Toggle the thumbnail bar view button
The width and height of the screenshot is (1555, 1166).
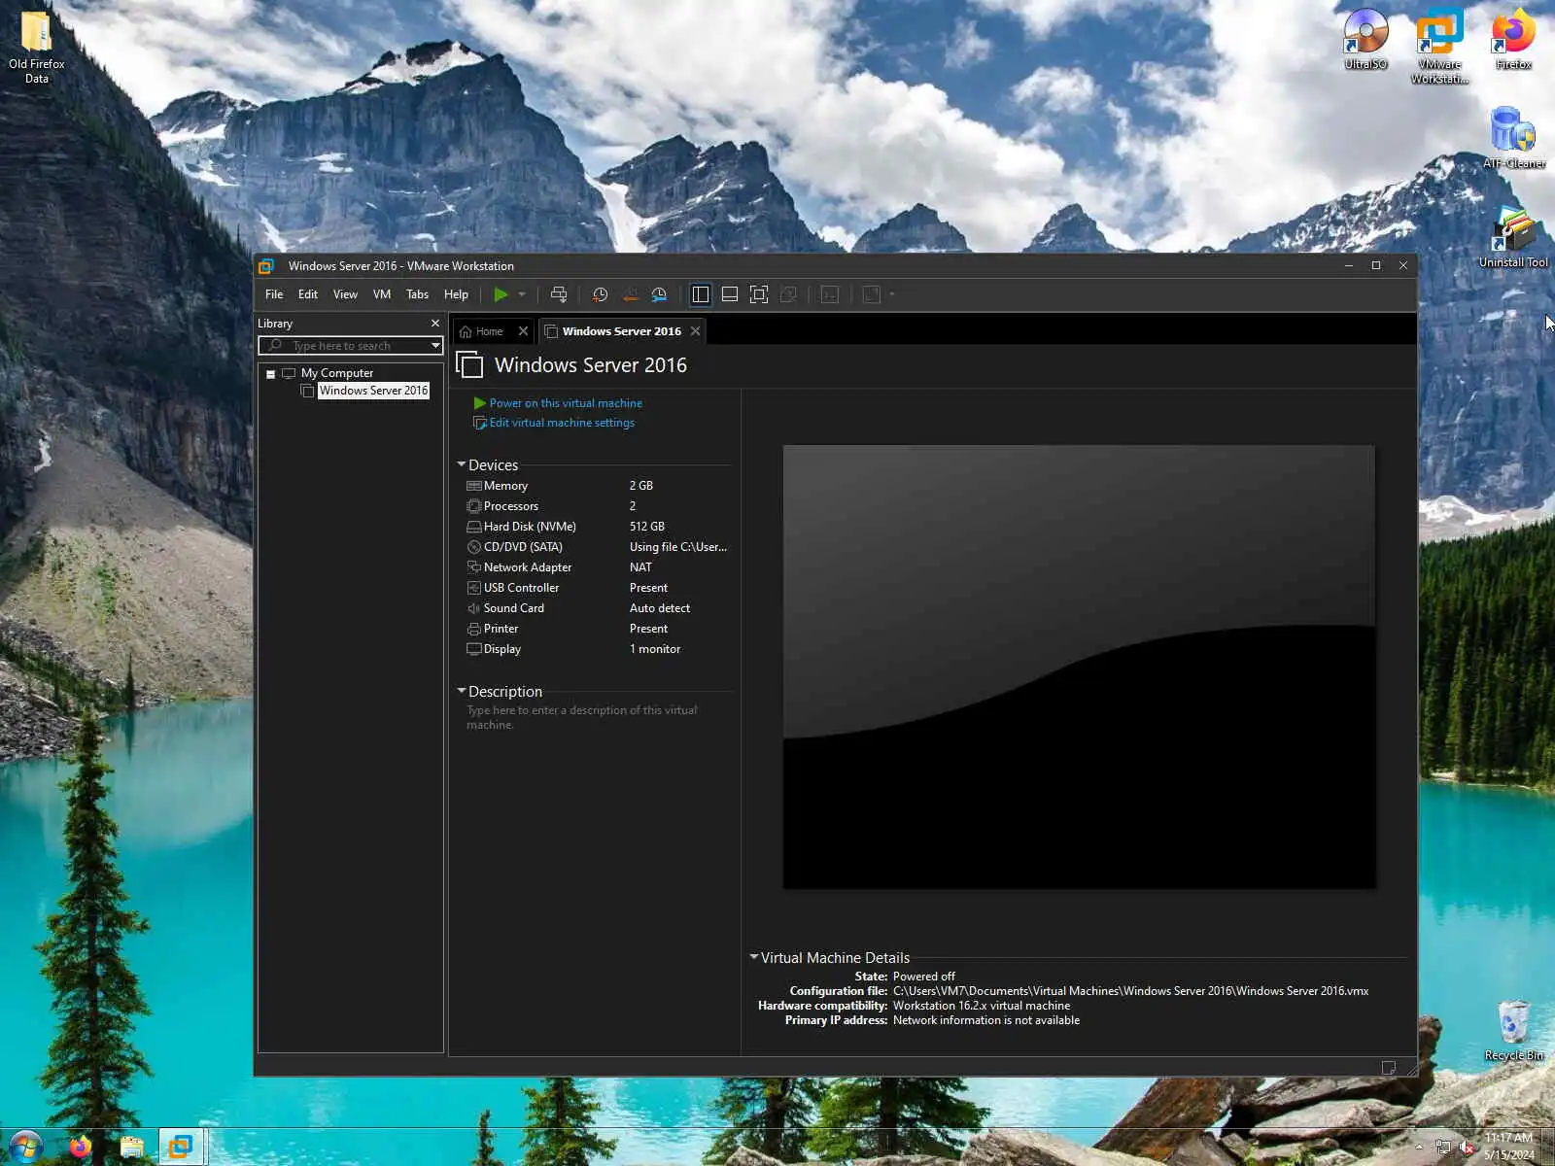coord(730,294)
